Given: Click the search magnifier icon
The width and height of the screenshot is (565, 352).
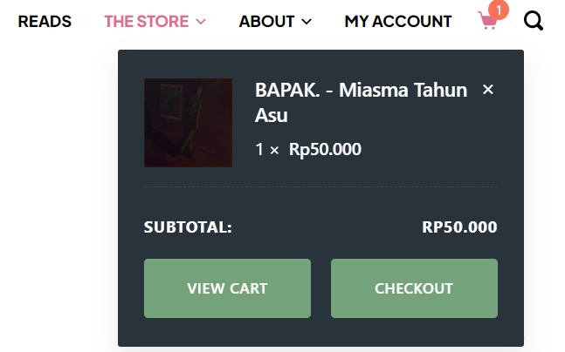Looking at the screenshot, I should (x=533, y=21).
